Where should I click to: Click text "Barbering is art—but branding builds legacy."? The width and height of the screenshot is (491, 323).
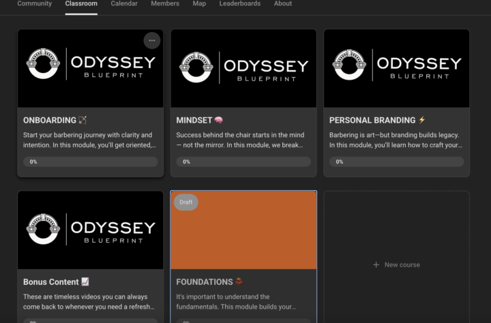(x=394, y=135)
